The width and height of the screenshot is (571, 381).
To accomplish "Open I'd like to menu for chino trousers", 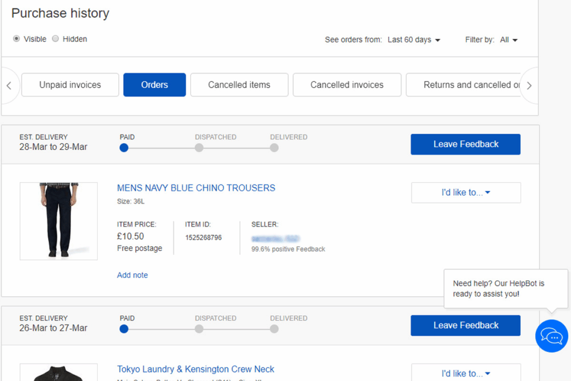I will coord(466,192).
